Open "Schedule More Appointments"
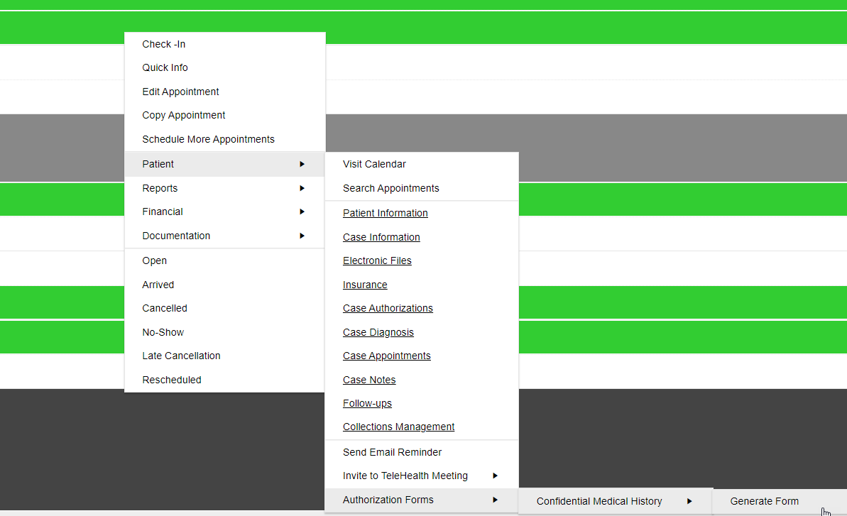The height and width of the screenshot is (516, 847). pos(209,139)
